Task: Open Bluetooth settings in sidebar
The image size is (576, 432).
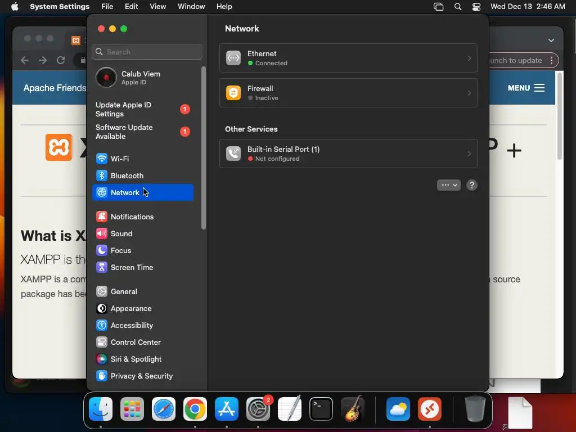Action: coord(142,175)
